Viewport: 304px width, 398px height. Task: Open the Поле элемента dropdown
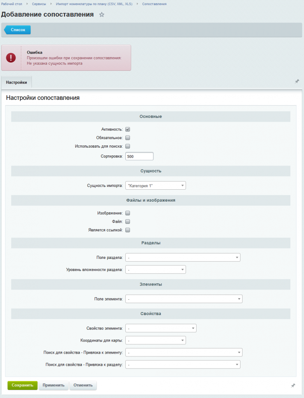[184, 299]
